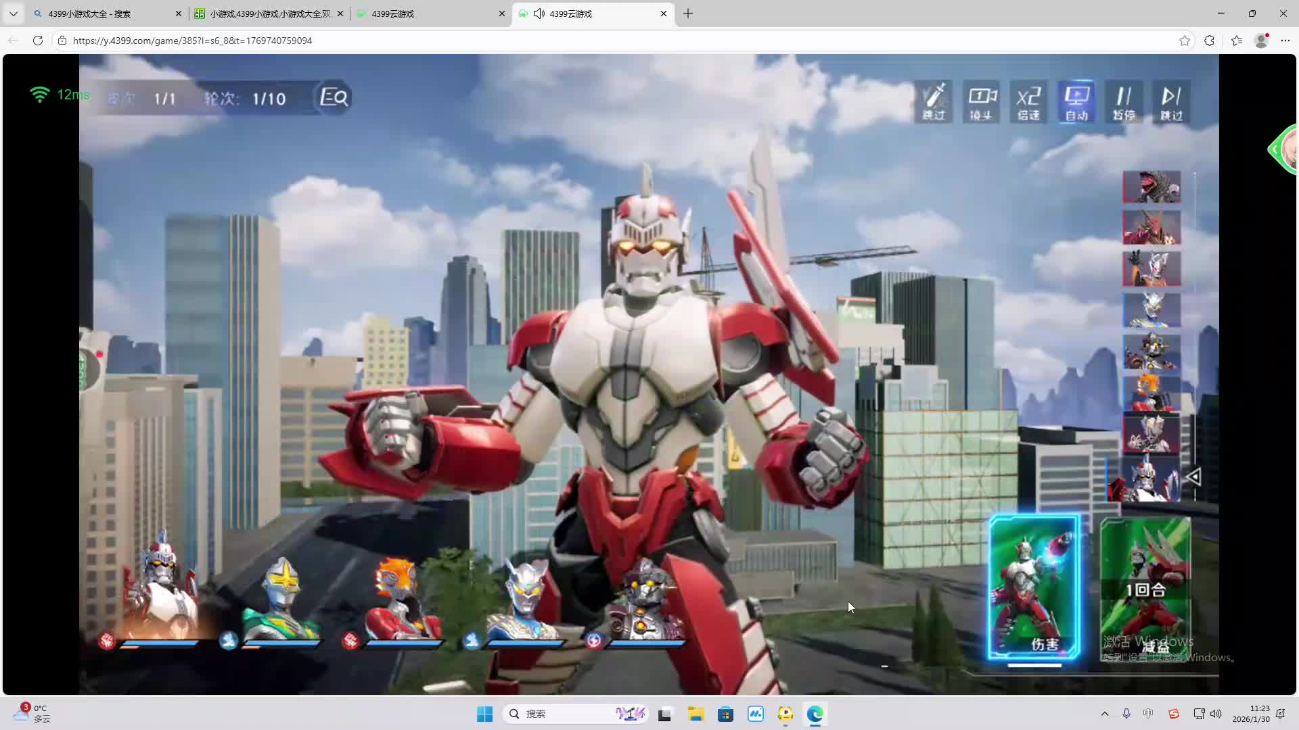Viewport: 1299px width, 730px height.
Task: Open tab list dropdown chevron
Action: click(13, 14)
